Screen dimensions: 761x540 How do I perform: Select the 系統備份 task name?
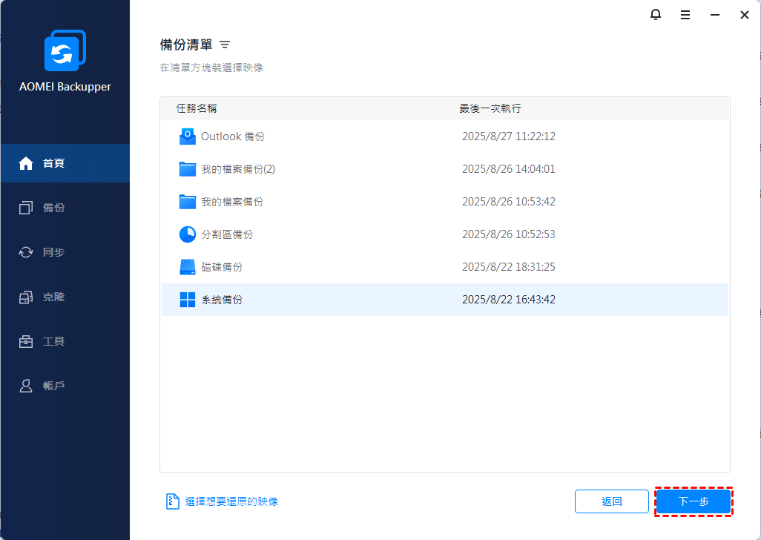(x=222, y=300)
